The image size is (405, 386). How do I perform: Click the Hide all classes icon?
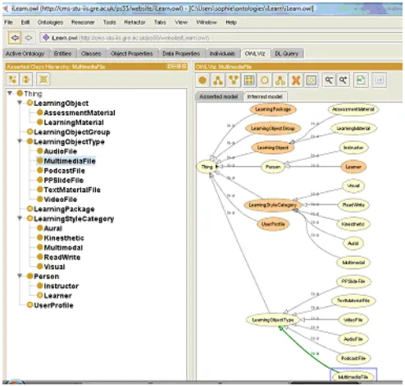312,80
